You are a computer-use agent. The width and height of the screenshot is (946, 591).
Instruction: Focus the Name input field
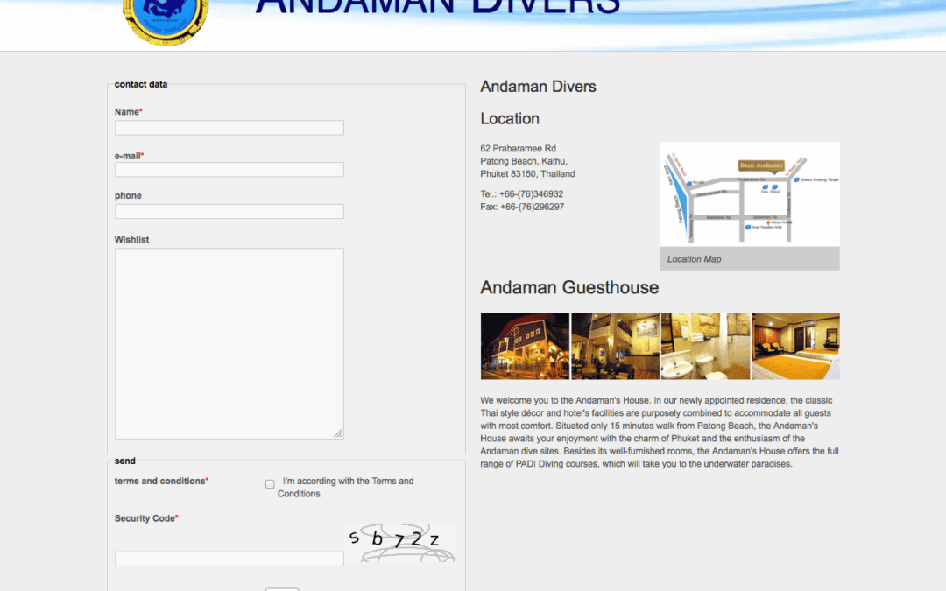pyautogui.click(x=229, y=128)
